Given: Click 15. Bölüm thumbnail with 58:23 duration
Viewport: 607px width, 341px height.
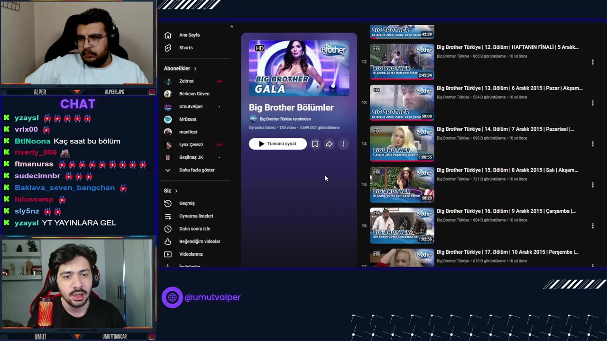Looking at the screenshot, I should click(x=402, y=185).
